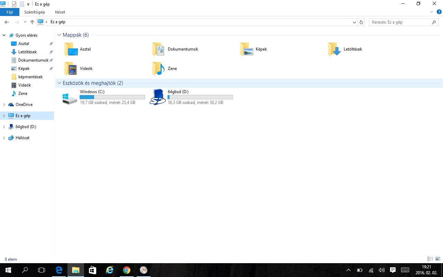Collapse the Gyors elérés tree node

click(x=4, y=35)
